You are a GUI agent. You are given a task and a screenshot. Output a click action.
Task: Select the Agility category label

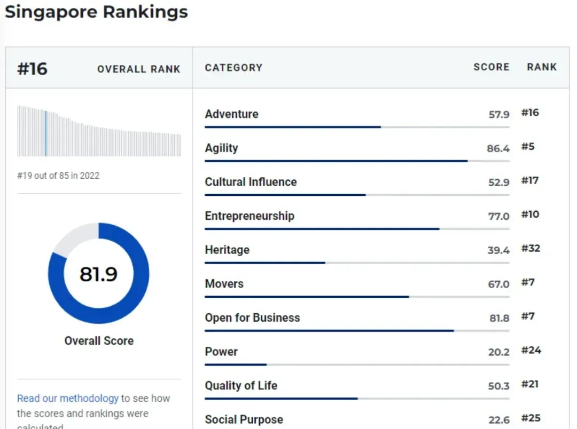pos(221,148)
